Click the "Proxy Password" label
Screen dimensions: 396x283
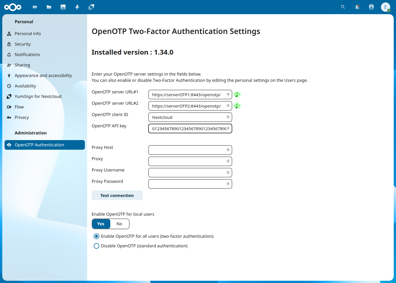(x=107, y=181)
